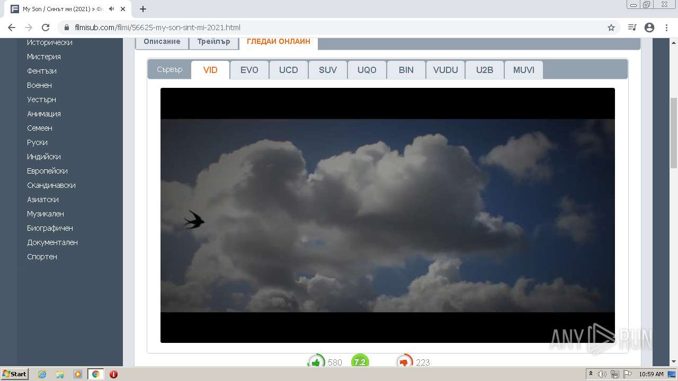Mute tab via speaker icon
Viewport: 678px width, 381px height.
point(112,9)
